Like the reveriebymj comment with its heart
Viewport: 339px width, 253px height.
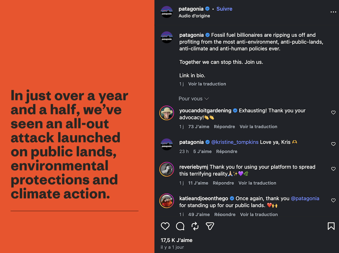333,169
